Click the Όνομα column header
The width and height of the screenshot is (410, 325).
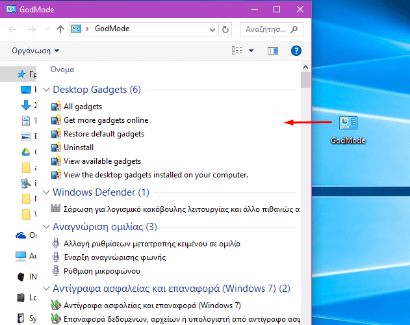(x=62, y=70)
